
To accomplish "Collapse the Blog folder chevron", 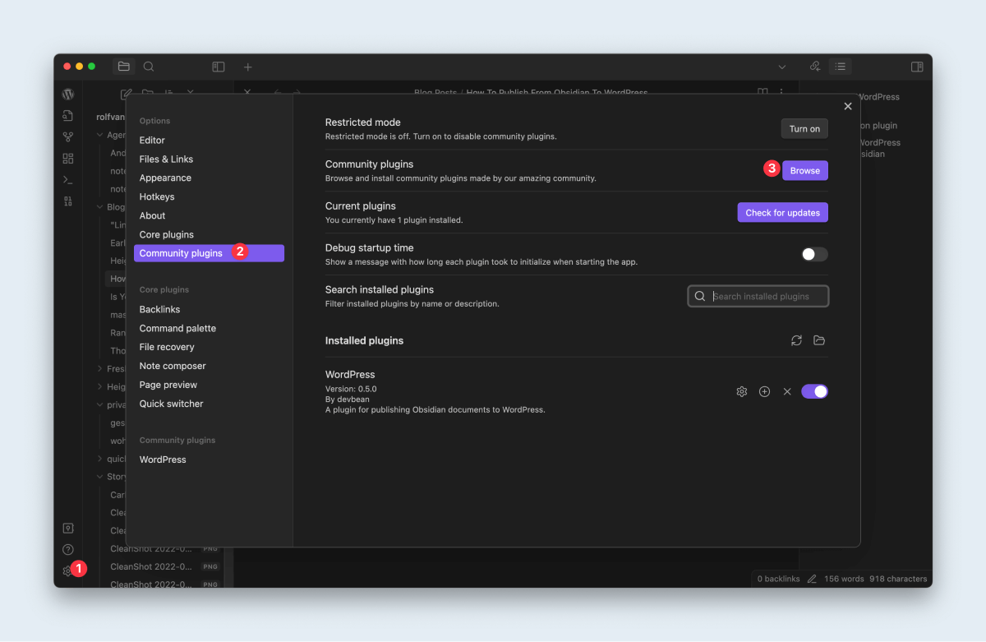I will (100, 207).
